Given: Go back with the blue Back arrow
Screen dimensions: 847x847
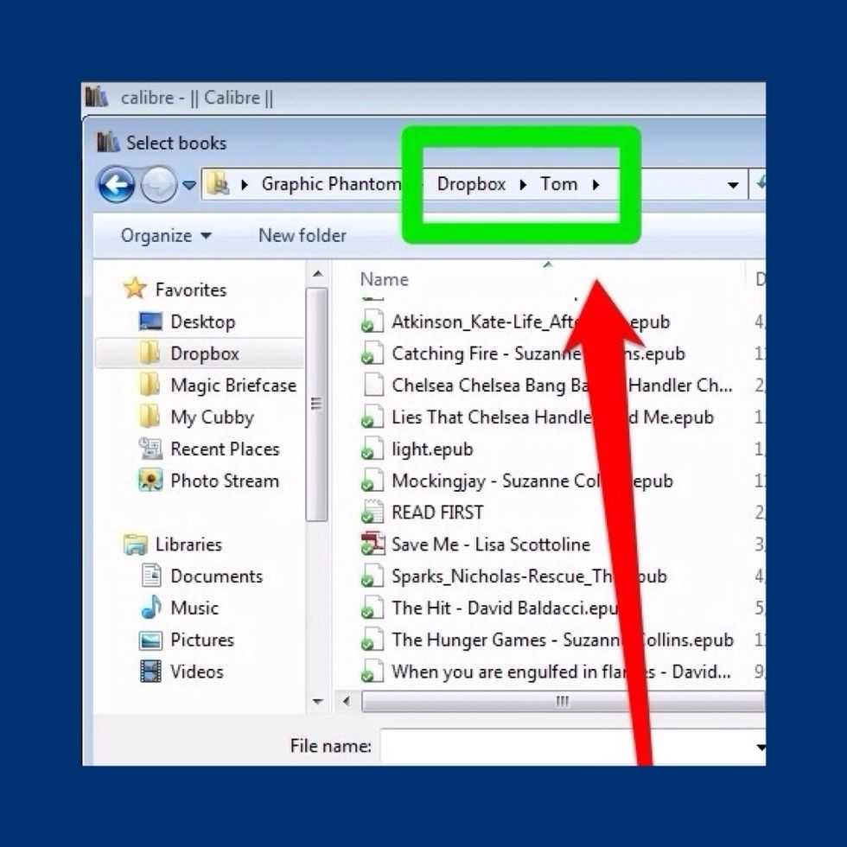Looking at the screenshot, I should (x=116, y=184).
